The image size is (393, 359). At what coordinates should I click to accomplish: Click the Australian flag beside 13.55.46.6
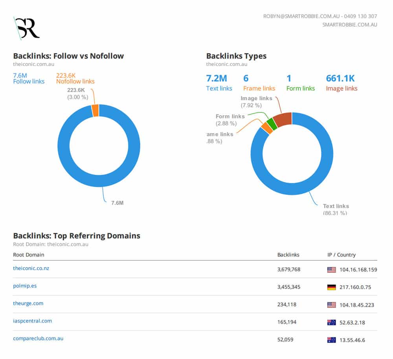[331, 340]
